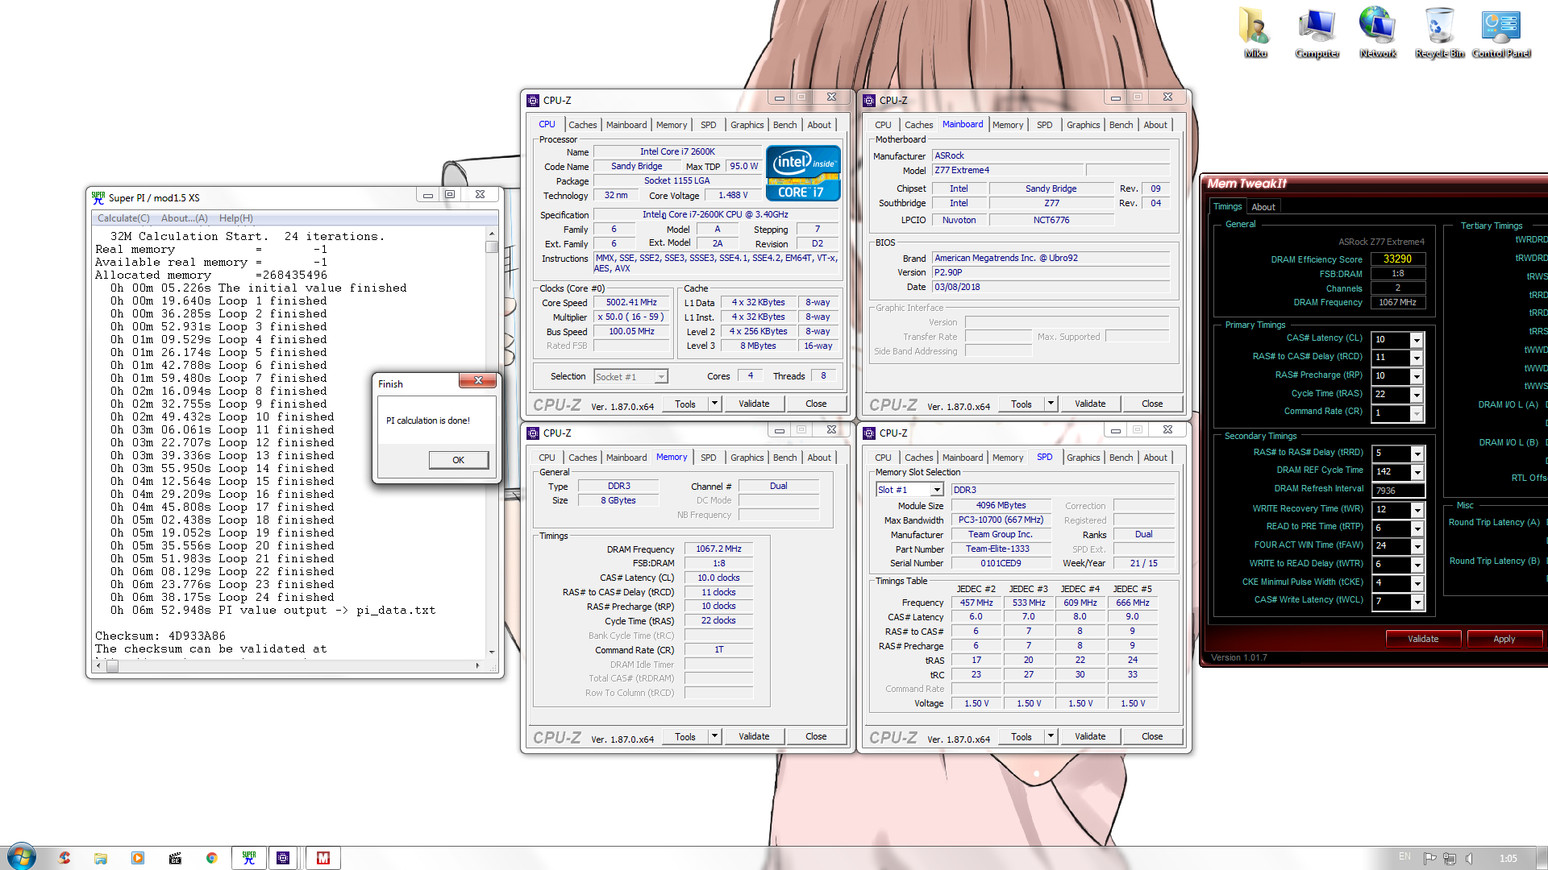Click Apply in Mem TweakIt

point(1504,639)
